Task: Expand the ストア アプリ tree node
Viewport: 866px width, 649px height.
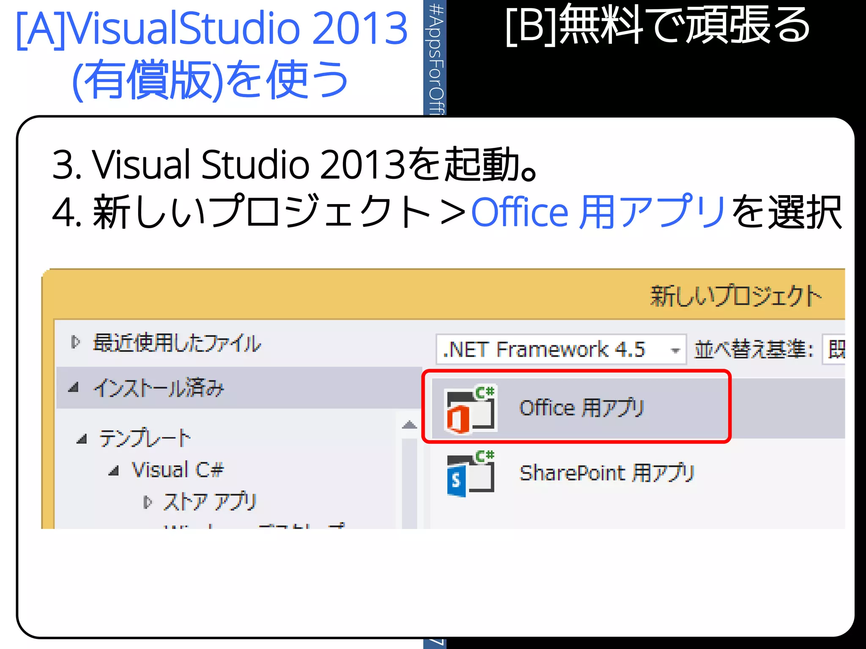Action: (x=147, y=502)
